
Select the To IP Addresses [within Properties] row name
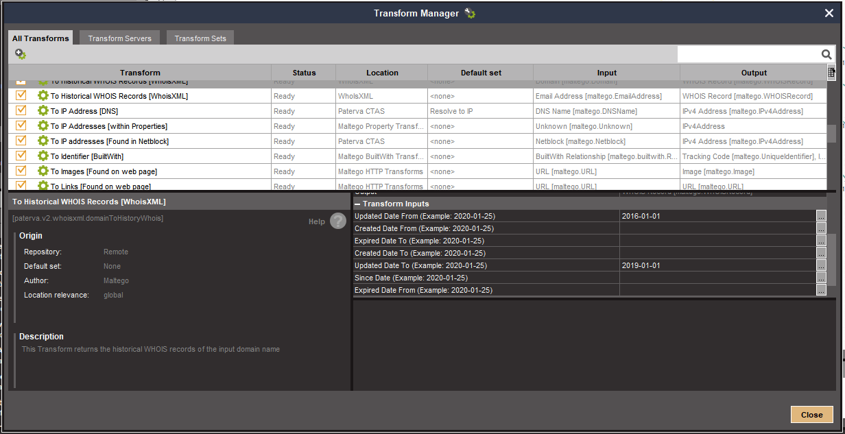[x=109, y=126]
